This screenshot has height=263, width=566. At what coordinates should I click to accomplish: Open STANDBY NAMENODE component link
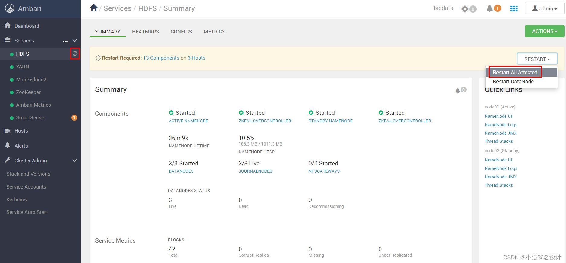click(331, 121)
